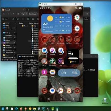Go to Desktop in File Explorer sidebar
This screenshot has height=111, width=111.
pos(8,33)
